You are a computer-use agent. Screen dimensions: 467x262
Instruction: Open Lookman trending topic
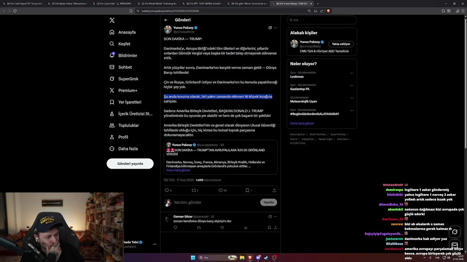pyautogui.click(x=297, y=77)
